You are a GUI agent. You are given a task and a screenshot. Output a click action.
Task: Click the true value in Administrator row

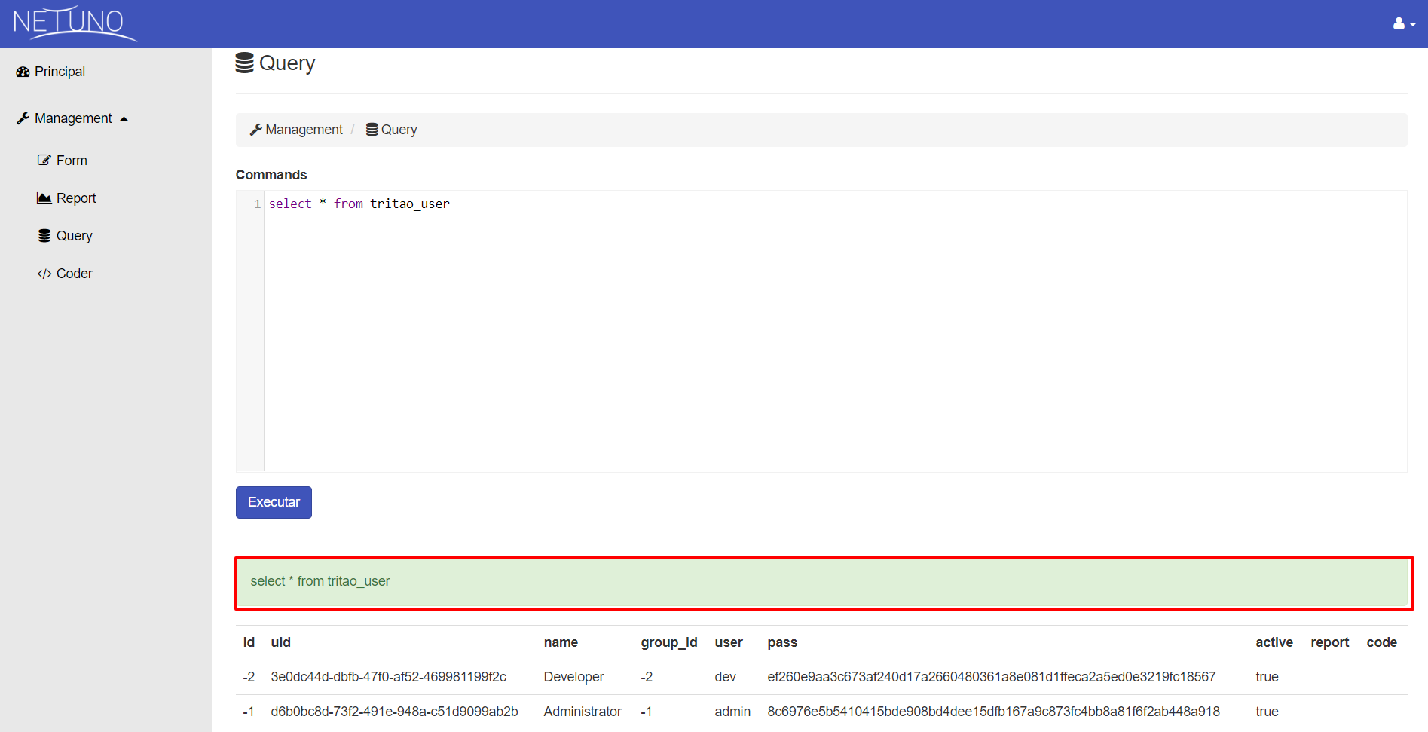[x=1267, y=712]
